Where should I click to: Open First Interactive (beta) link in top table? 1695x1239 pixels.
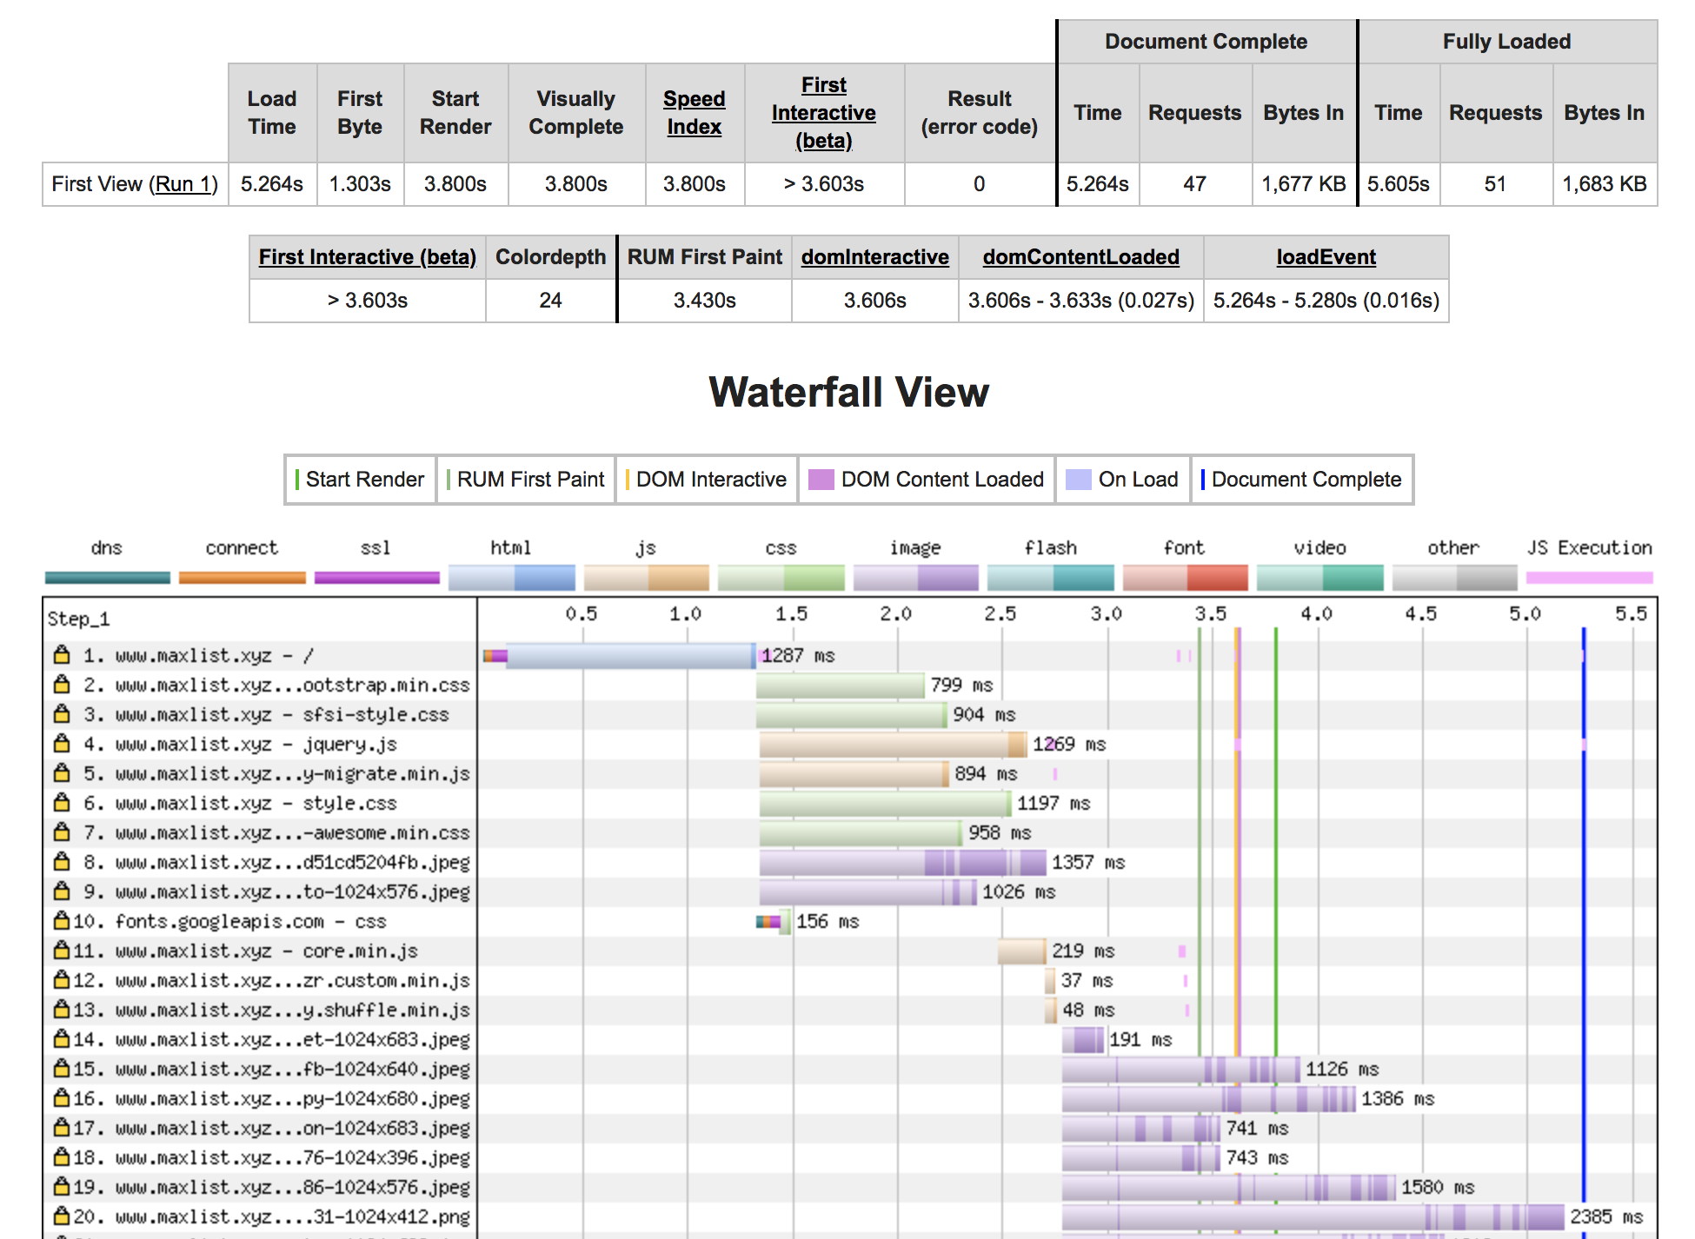click(x=823, y=113)
